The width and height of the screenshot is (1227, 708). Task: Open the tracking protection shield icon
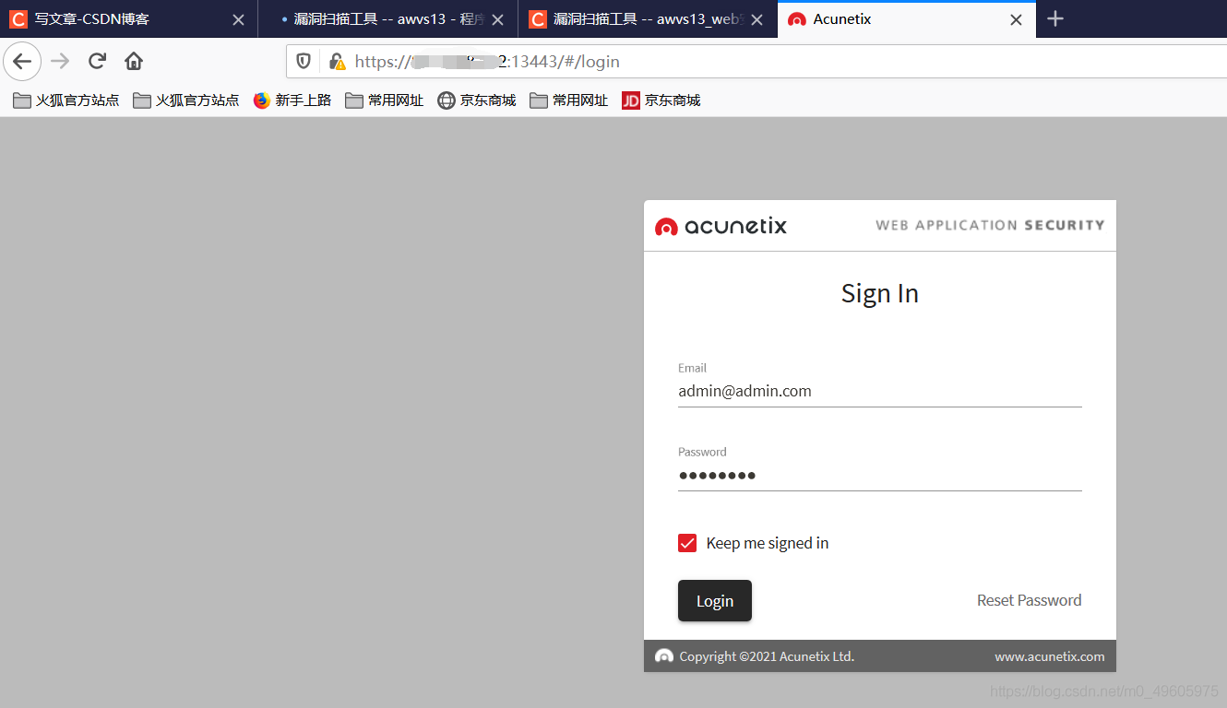tap(304, 62)
